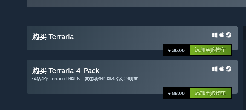Add Terraria 4-Pack ¥ 88.00 to cart

coord(210,93)
